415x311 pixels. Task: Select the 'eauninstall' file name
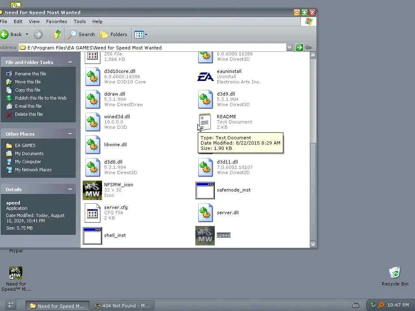coord(229,71)
